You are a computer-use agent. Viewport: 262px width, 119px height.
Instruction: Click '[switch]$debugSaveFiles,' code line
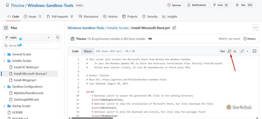click(107, 100)
